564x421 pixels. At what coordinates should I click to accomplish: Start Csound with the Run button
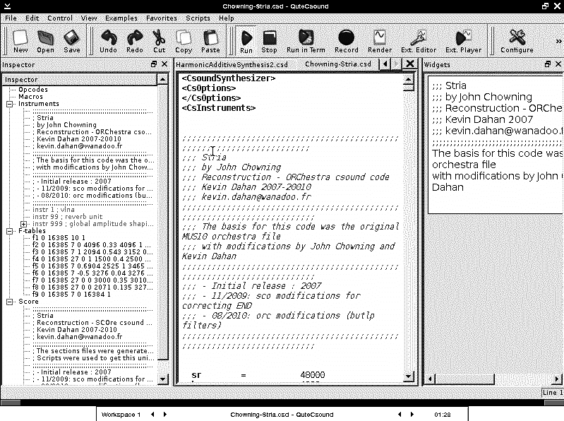(x=246, y=41)
